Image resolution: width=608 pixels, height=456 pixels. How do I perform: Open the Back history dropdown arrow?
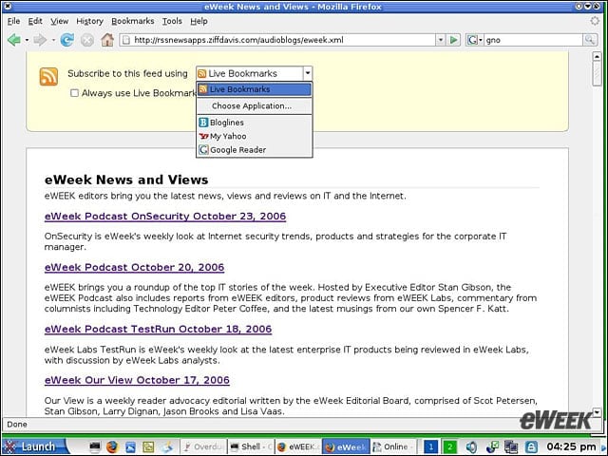[x=27, y=40]
